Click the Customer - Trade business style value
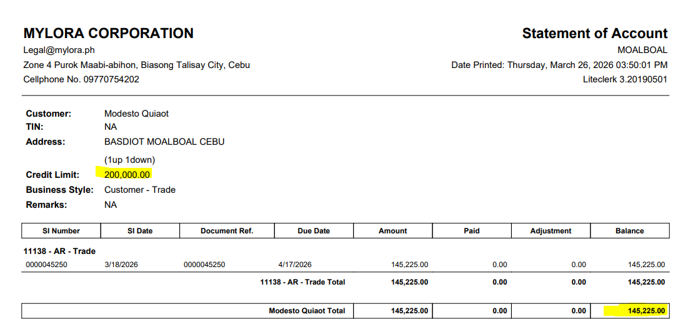 pyautogui.click(x=139, y=190)
